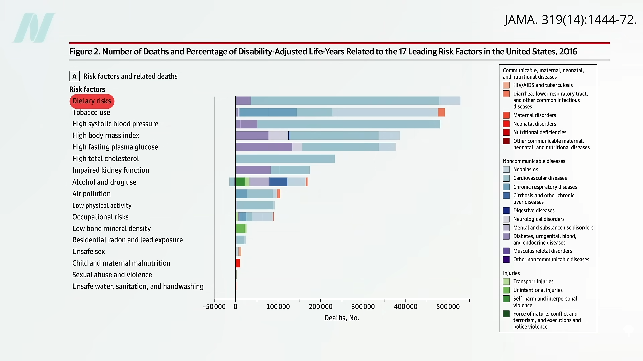Screen dimensions: 643x361
Task: Click the High total cholesterol bar
Action: point(285,159)
